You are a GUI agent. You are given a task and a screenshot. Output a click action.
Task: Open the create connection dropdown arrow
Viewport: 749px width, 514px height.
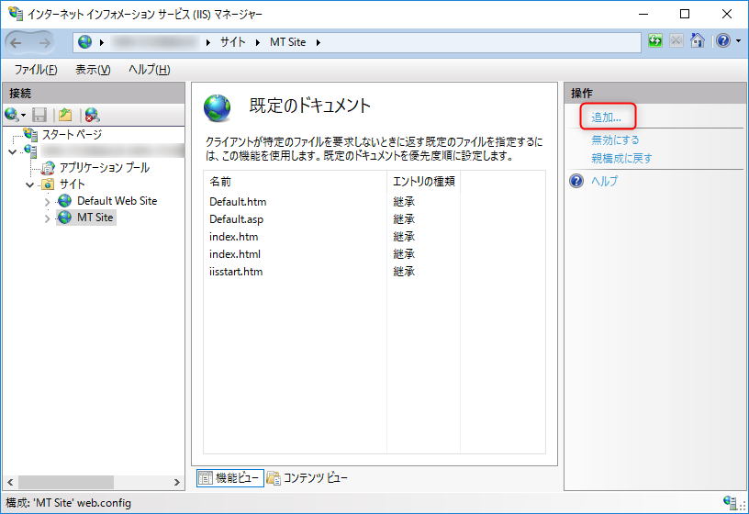tap(24, 116)
